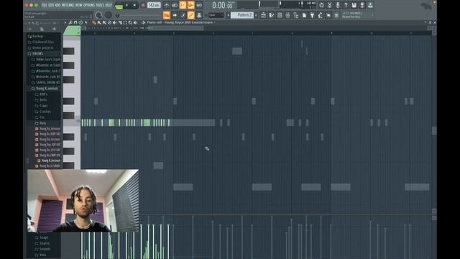Open the HELP menu
This screenshot has height=259, width=460.
tap(109, 5)
